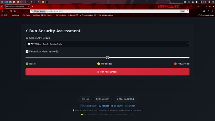Open the [in] LinkedIn footer button
The width and height of the screenshot is (215, 121).
click(103, 99)
